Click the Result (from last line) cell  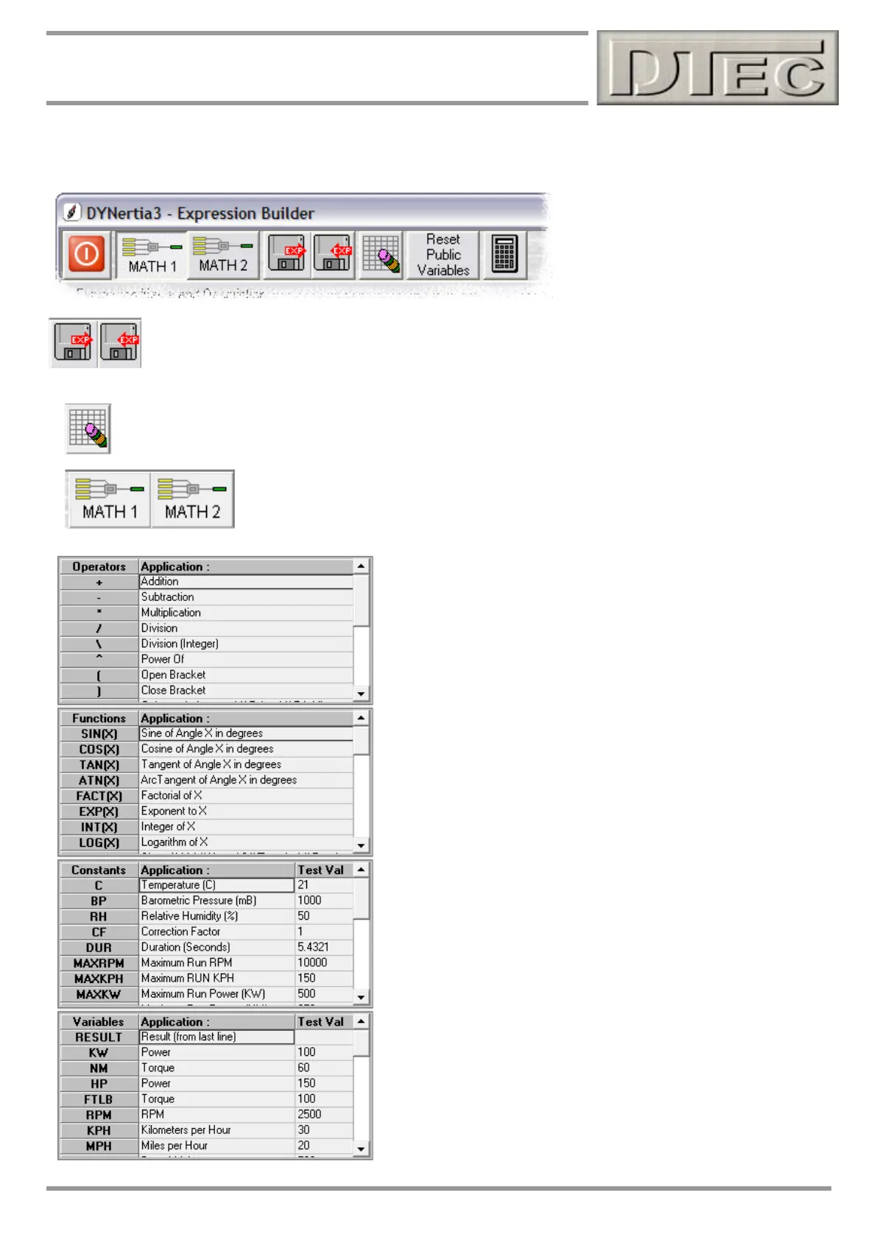click(216, 1037)
